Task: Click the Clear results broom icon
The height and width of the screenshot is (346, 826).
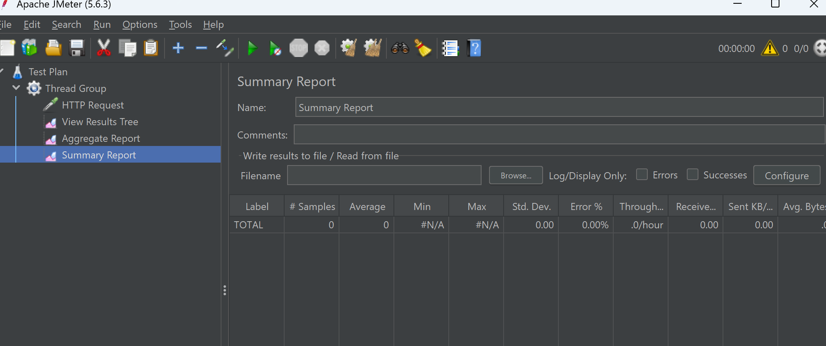Action: point(349,48)
